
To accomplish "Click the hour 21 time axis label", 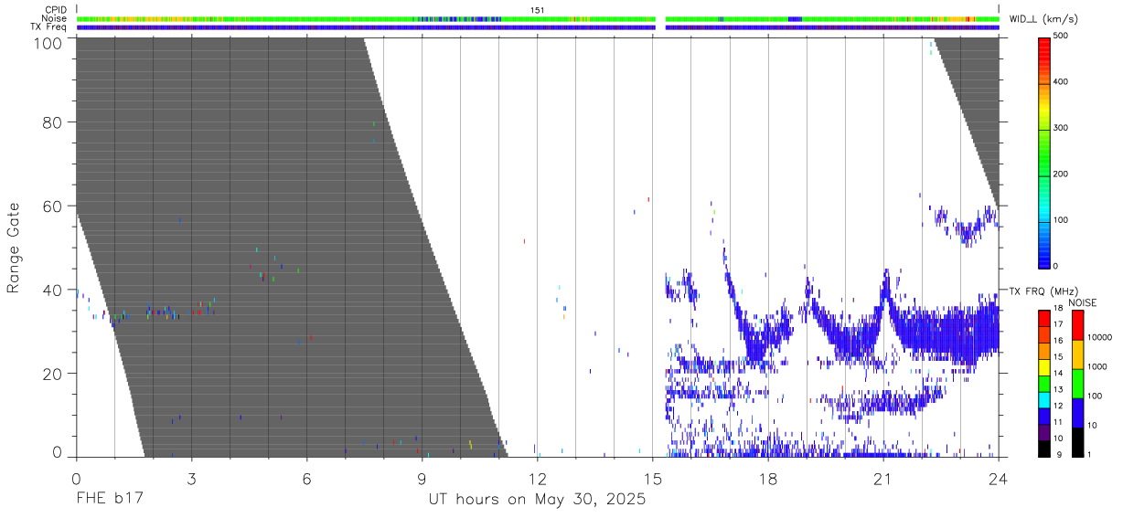I will pyautogui.click(x=882, y=478).
